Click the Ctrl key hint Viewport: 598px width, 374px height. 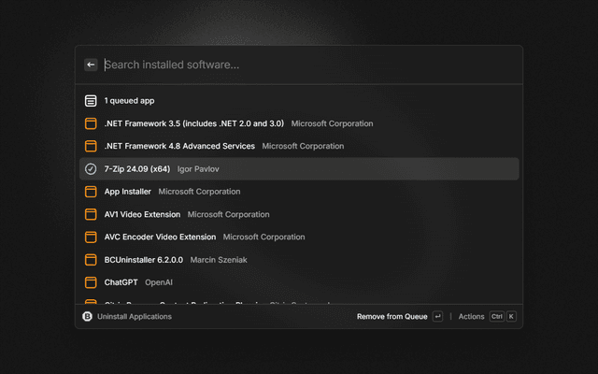(496, 316)
